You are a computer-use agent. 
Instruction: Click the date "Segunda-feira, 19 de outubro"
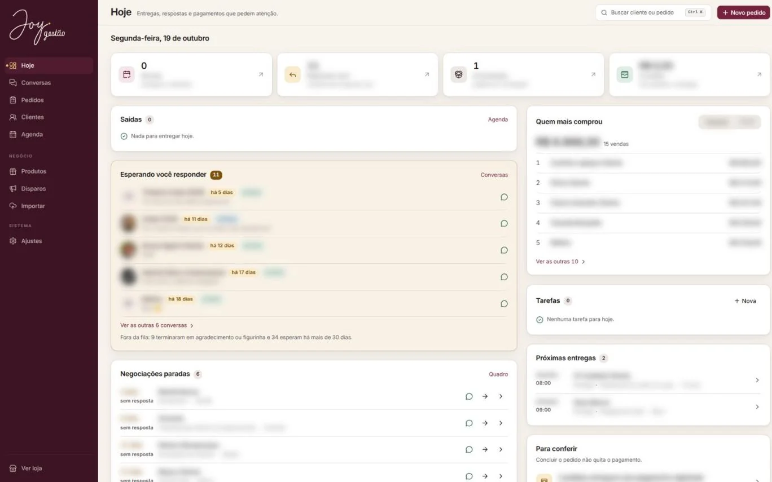click(x=160, y=38)
